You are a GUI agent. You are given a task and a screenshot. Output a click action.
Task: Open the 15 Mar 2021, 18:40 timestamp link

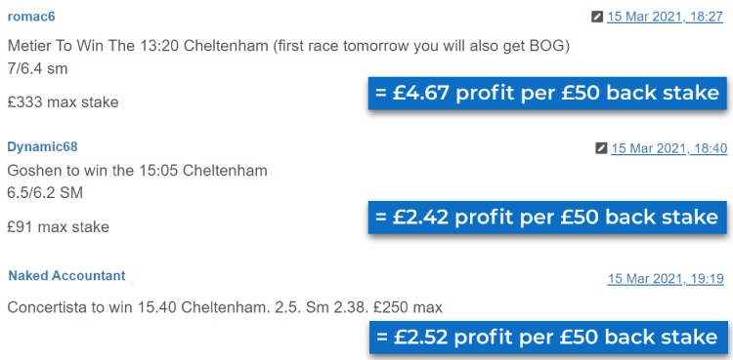point(668,148)
